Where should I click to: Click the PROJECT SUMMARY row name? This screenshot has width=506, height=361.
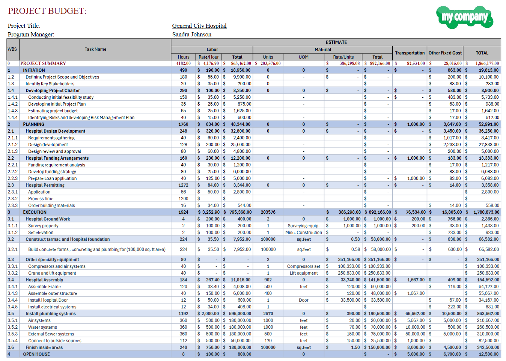pos(43,63)
